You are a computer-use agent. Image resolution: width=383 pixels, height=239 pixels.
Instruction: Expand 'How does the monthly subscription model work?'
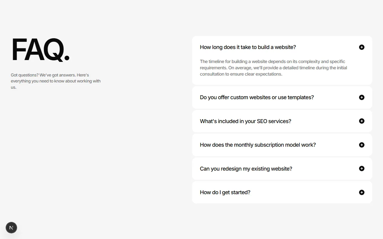coord(258,145)
